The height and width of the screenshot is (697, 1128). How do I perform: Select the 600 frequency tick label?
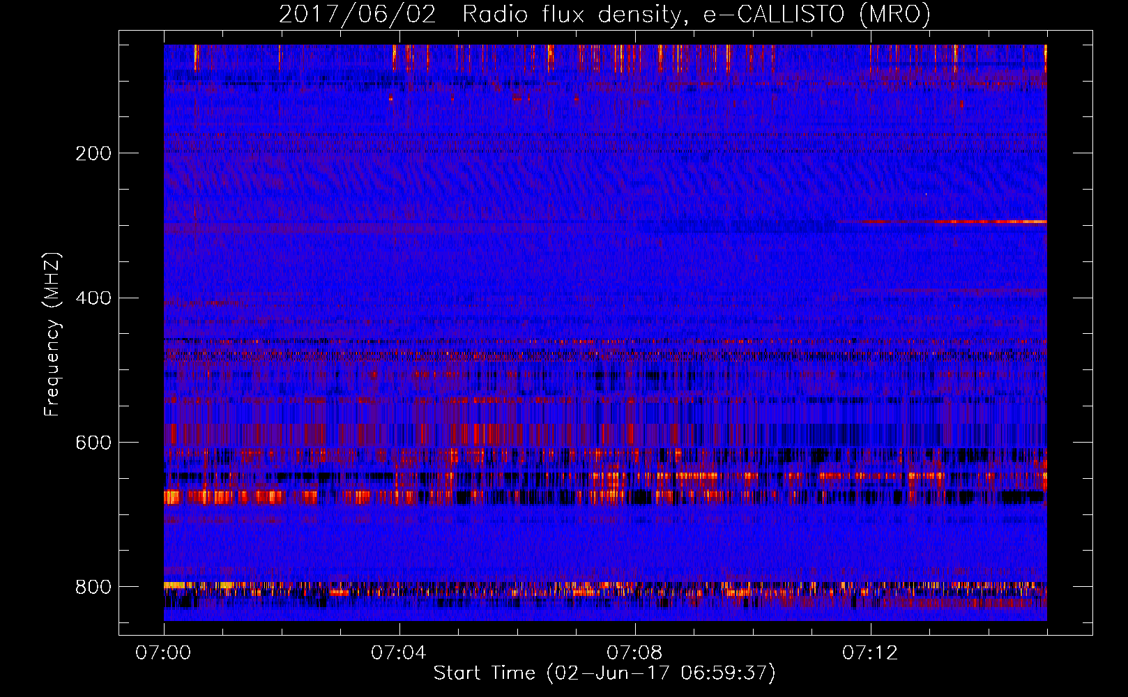tap(93, 443)
